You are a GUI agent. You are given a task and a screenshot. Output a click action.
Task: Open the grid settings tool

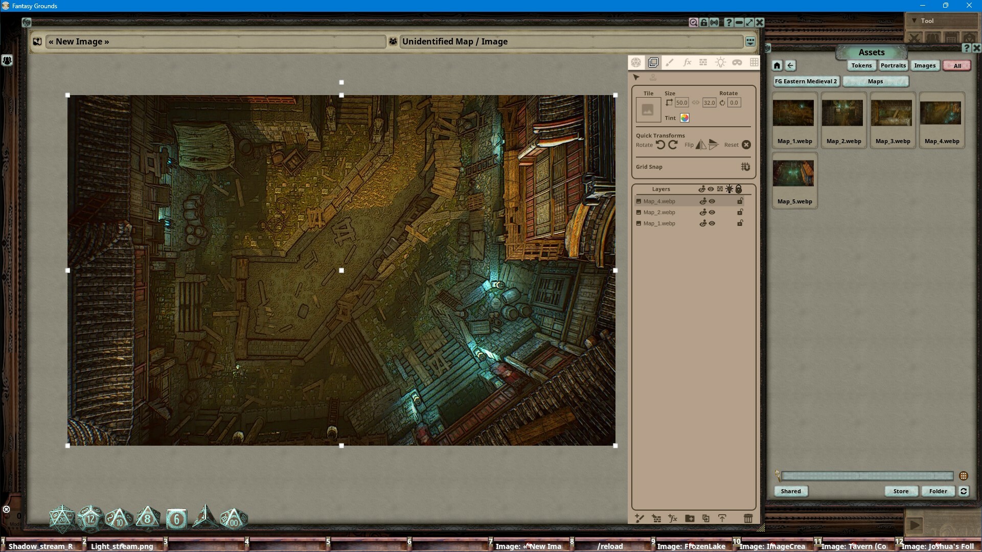point(755,62)
